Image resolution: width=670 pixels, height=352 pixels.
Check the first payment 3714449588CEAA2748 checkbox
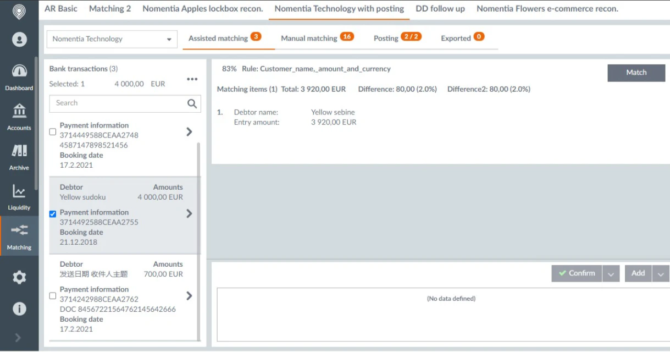[52, 131]
